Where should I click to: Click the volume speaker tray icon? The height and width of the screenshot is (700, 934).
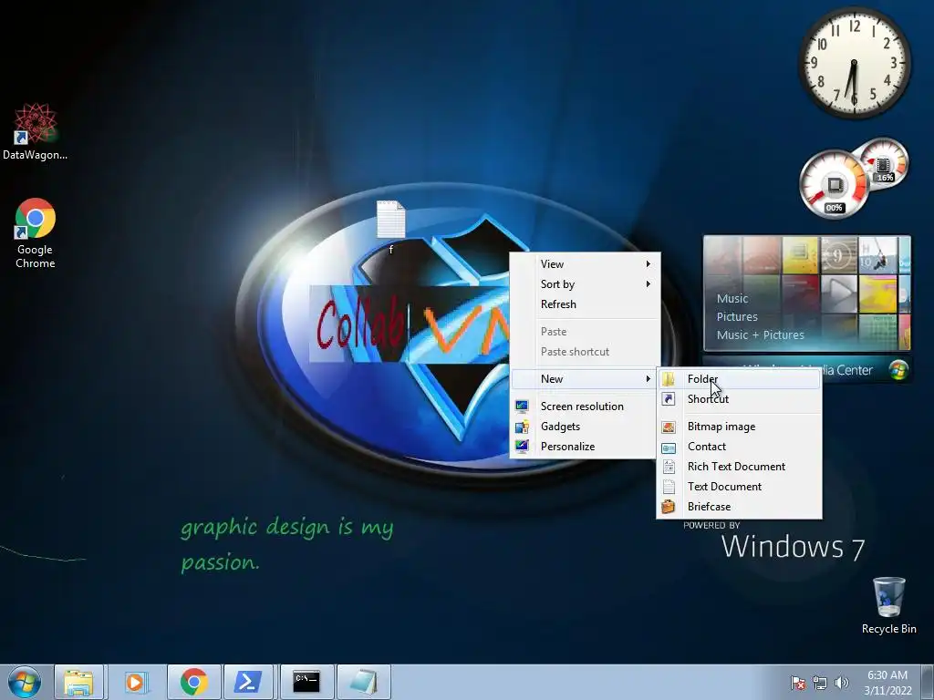842,683
